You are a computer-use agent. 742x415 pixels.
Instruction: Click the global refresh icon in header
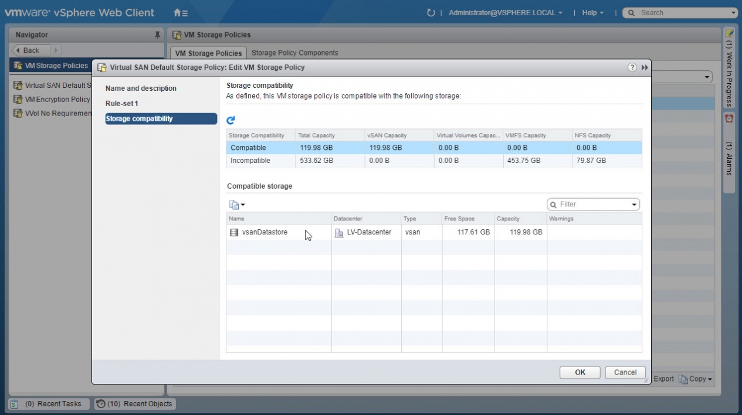tap(431, 13)
